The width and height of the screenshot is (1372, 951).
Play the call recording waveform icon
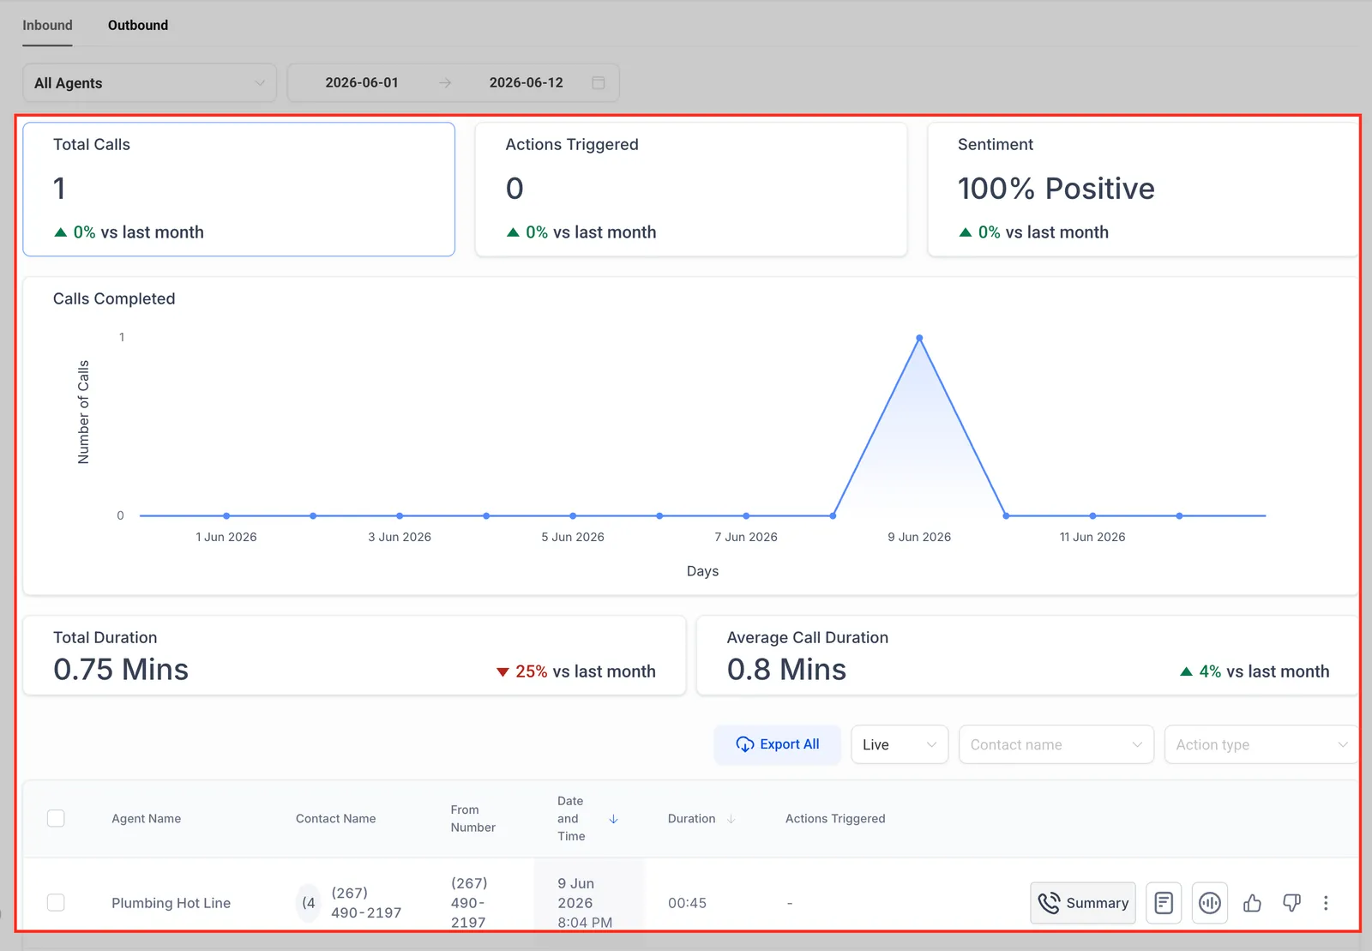click(x=1210, y=903)
